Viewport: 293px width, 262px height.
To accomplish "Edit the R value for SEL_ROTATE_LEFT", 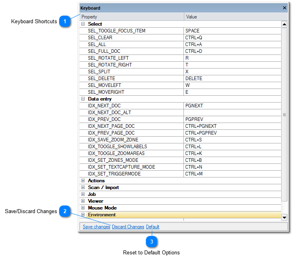I will click(233, 58).
